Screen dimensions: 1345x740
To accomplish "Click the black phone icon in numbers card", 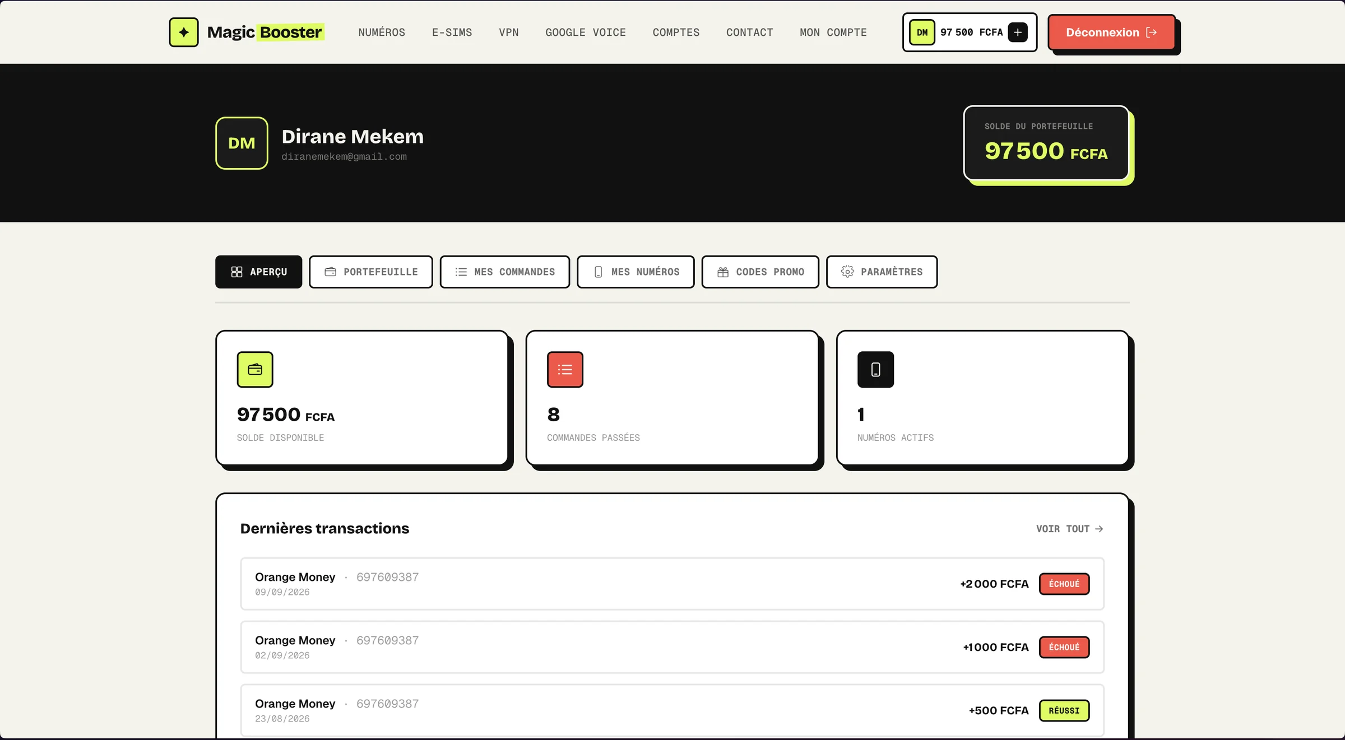I will pyautogui.click(x=875, y=369).
